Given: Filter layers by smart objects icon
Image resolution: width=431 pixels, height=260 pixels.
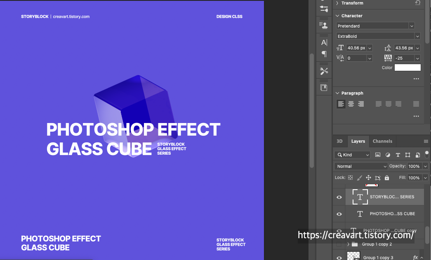Looking at the screenshot, I should coord(417,155).
